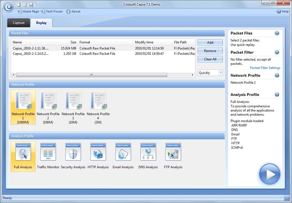Expand the Quickly replay speed dropdown

tap(221, 73)
